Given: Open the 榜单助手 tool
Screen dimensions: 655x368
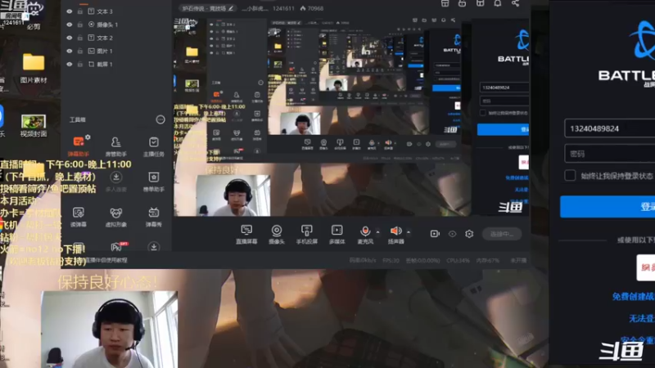Looking at the screenshot, I should [154, 181].
